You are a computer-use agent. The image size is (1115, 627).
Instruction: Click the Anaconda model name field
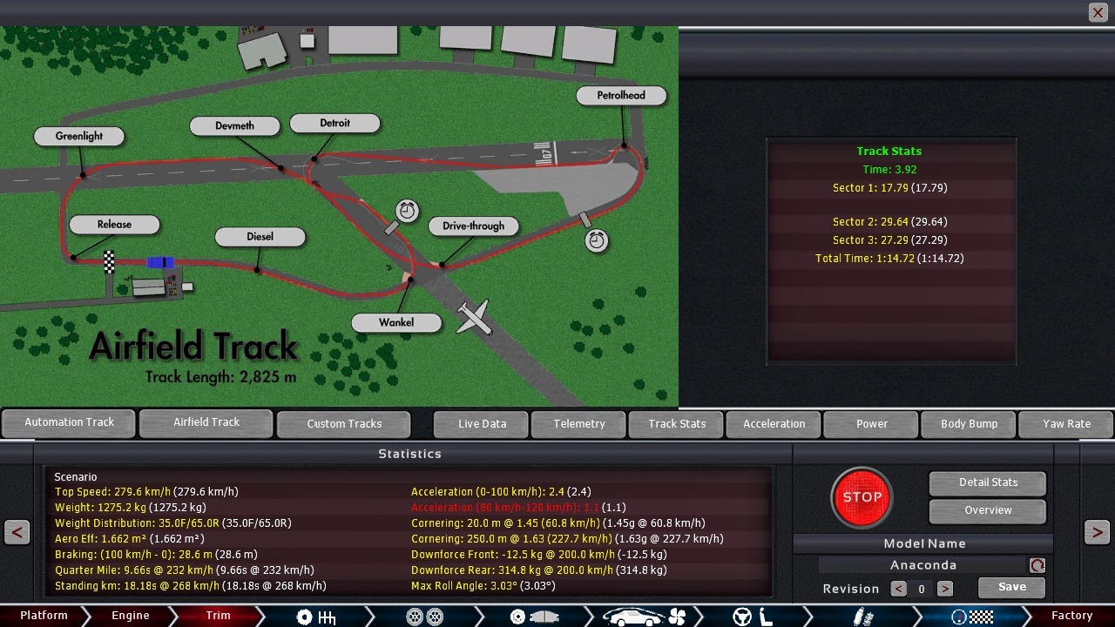(x=922, y=565)
